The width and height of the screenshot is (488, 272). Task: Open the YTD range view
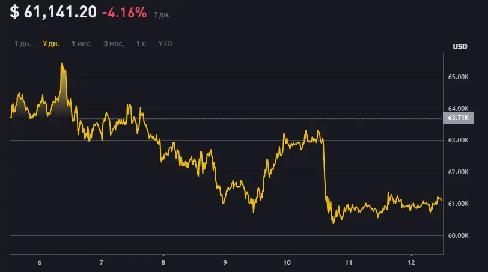pos(165,44)
